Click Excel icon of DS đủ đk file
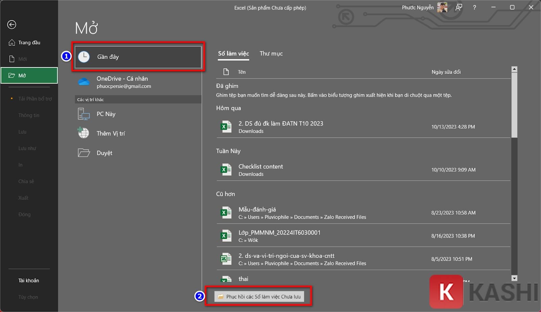Viewport: 541px width, 312px height. tap(226, 127)
